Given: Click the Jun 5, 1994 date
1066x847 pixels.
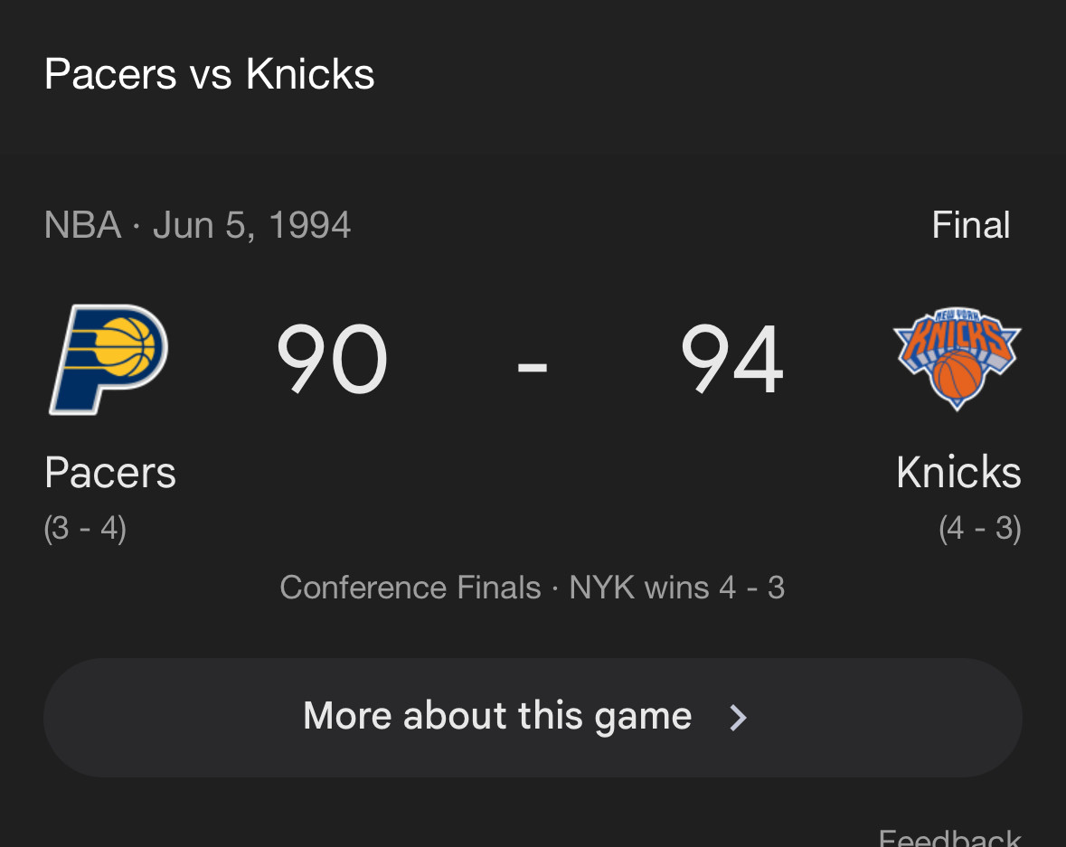Looking at the screenshot, I should click(251, 225).
